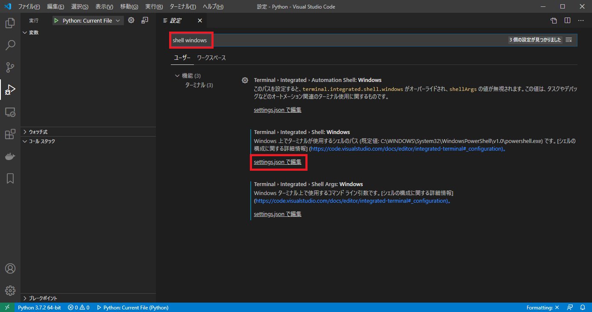Open the 選択(S) menu

[80, 7]
